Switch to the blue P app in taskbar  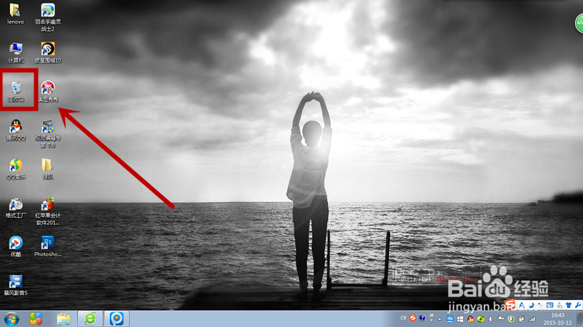tap(117, 319)
